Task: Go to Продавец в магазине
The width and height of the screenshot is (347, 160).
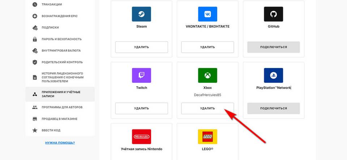Action: [60, 119]
